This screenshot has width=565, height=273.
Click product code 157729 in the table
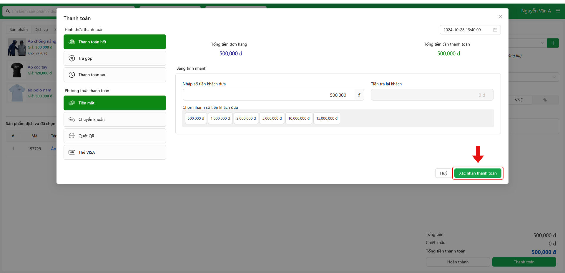34,149
